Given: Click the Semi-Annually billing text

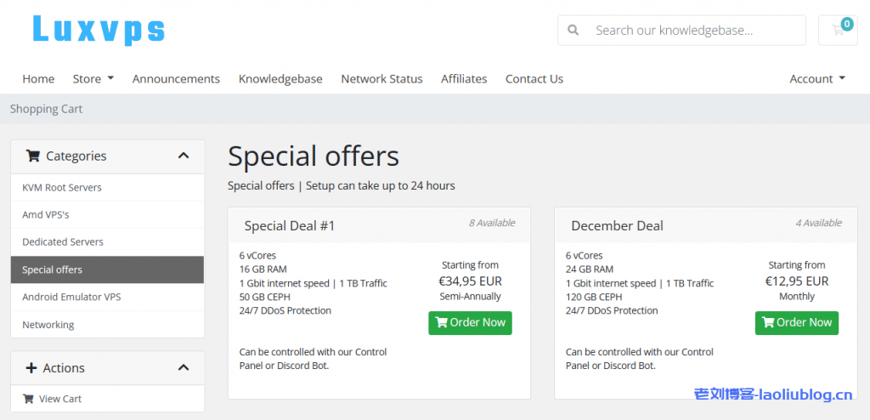Looking at the screenshot, I should tap(470, 297).
